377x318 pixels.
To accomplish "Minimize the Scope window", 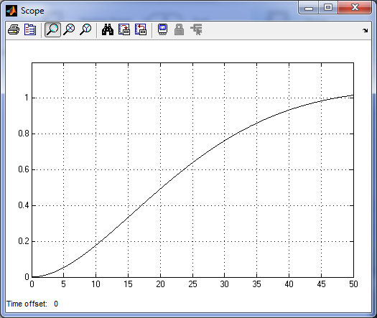I will pos(309,8).
